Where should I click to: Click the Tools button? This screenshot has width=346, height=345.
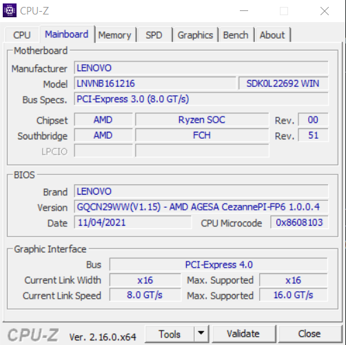[x=170, y=334]
